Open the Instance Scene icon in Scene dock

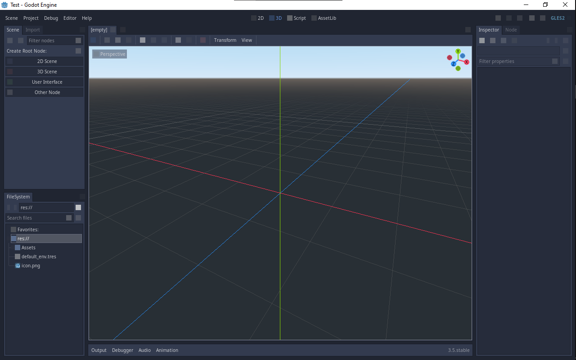pos(21,40)
